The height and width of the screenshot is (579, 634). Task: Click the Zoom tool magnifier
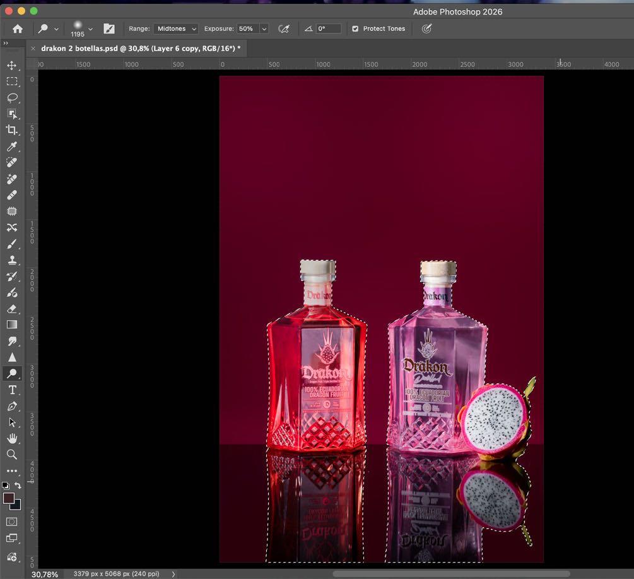point(12,455)
